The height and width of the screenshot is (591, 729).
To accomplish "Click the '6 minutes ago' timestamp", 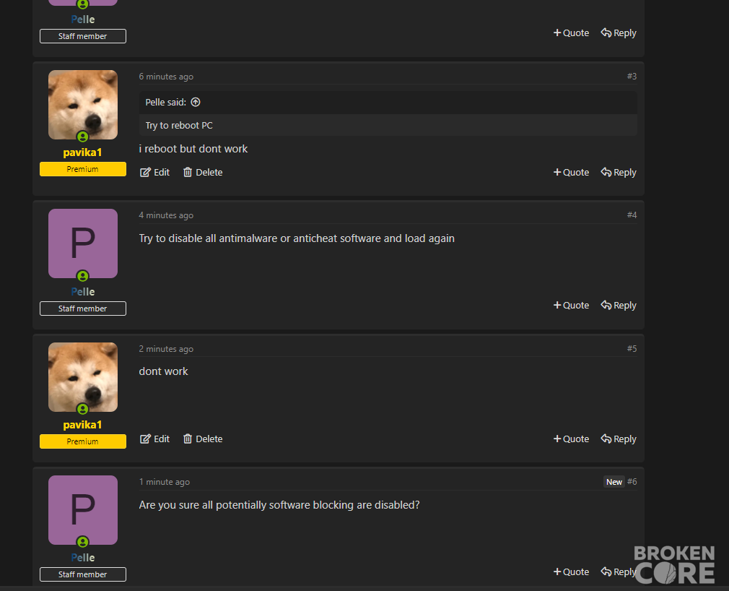I will (166, 77).
